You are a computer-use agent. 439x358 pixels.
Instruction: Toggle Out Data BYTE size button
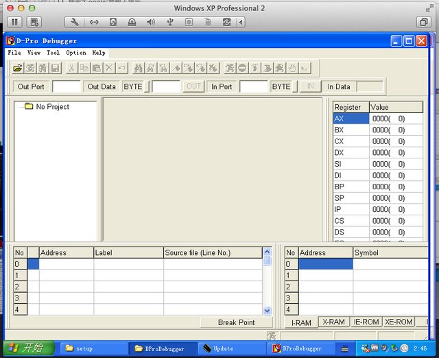point(132,86)
